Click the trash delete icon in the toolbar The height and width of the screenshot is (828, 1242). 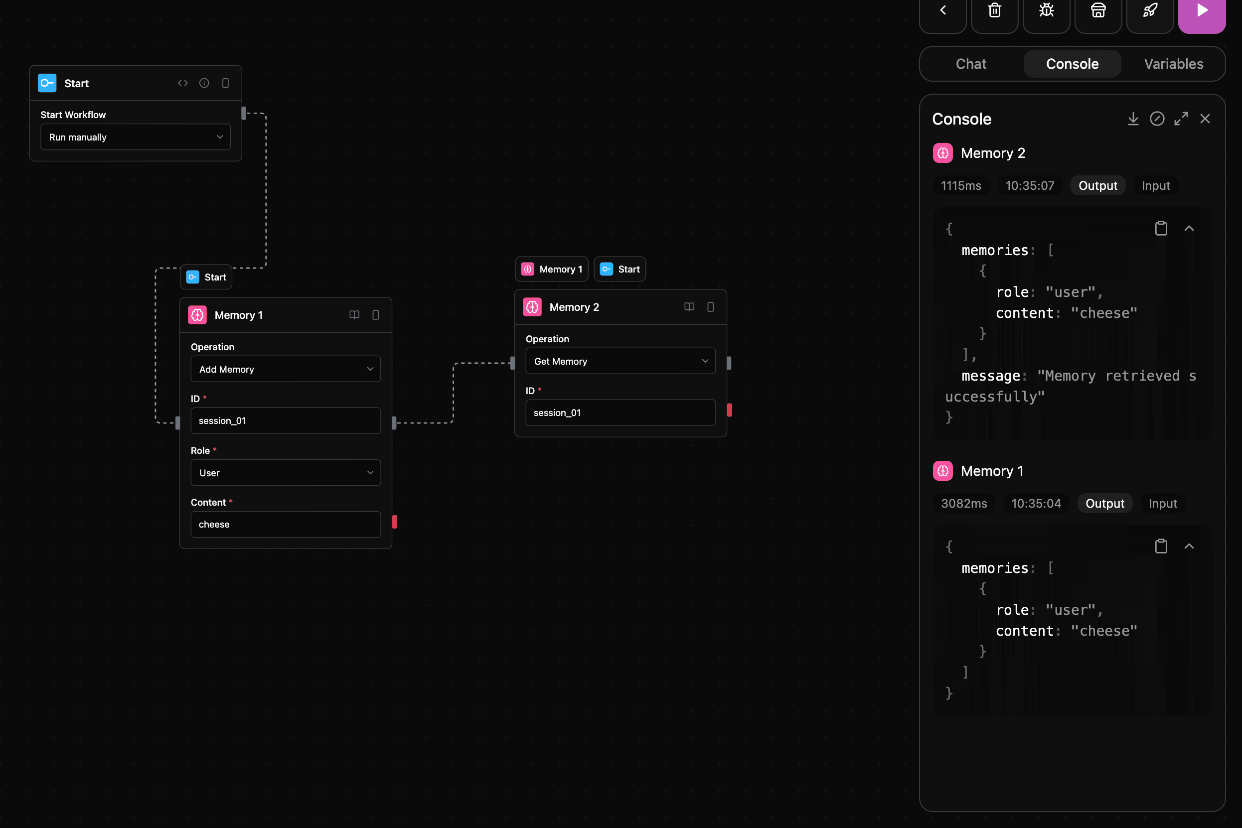tap(994, 10)
